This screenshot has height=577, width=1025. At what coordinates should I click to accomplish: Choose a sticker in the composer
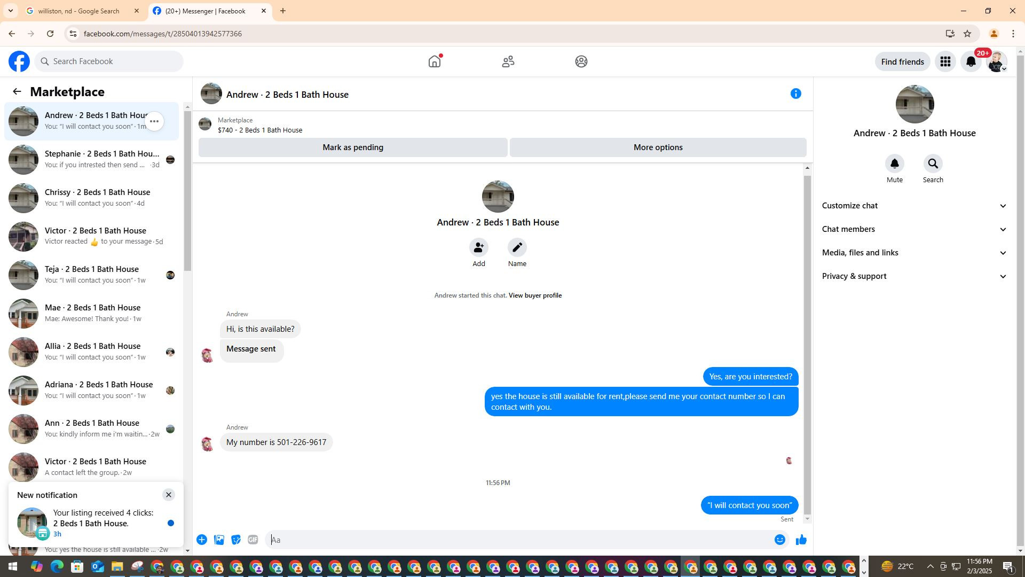pos(236,540)
